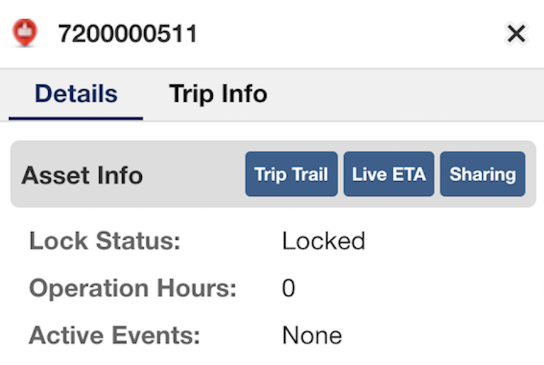
Task: Close the 7200000511 asset panel
Action: (x=516, y=34)
